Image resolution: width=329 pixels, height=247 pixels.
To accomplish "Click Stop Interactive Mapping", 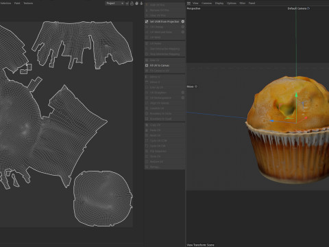I will 164,54.
